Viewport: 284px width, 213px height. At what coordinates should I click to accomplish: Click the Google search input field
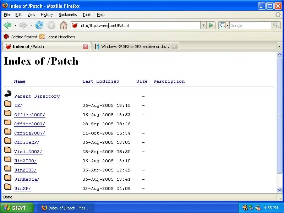point(251,25)
